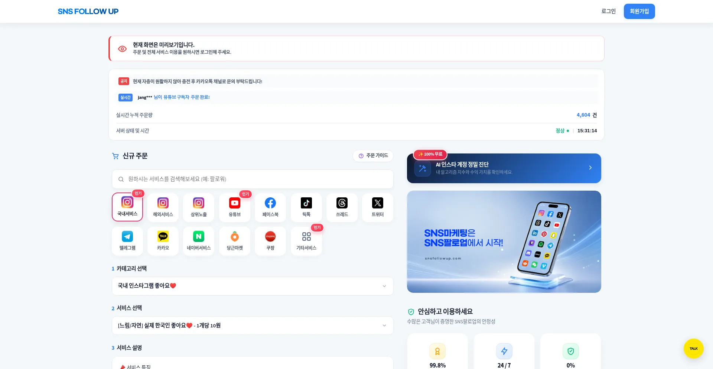The width and height of the screenshot is (713, 369).
Task: Open the SNS마케팅 promotional phone banner image
Action: tap(504, 242)
